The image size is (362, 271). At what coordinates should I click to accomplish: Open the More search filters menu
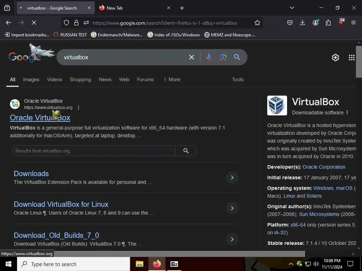tap(172, 79)
